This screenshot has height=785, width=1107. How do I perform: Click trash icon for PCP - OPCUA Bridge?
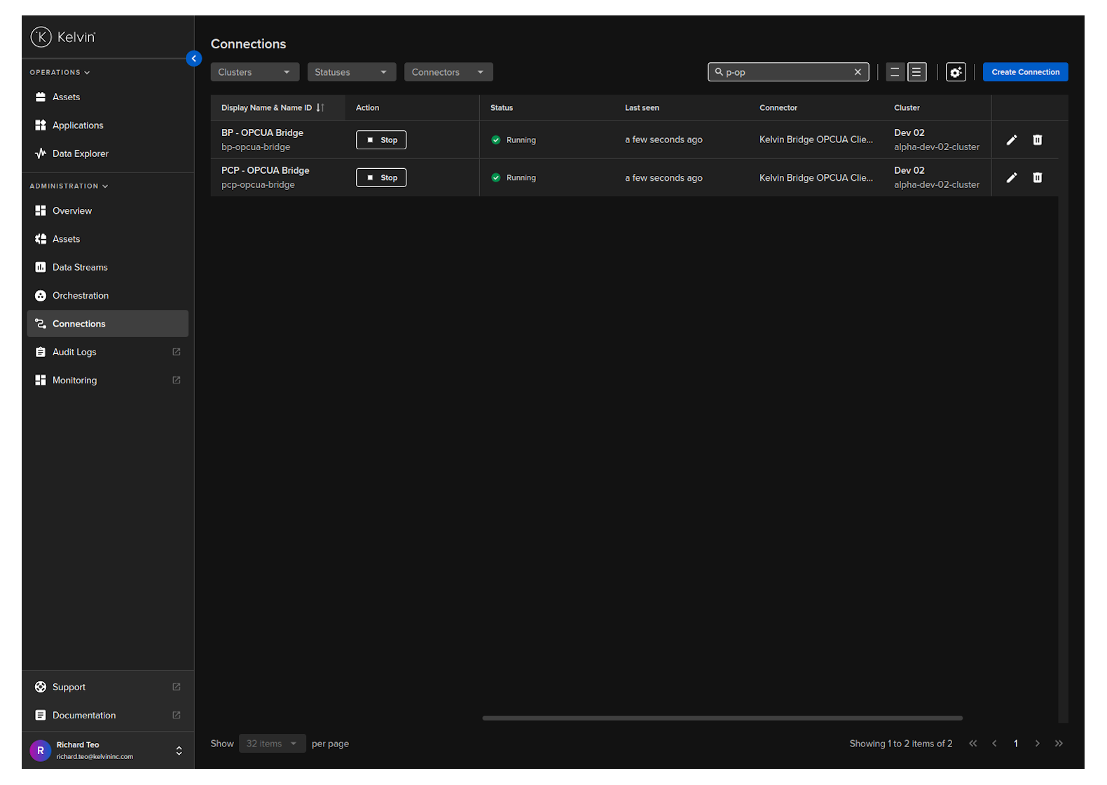[1037, 178]
